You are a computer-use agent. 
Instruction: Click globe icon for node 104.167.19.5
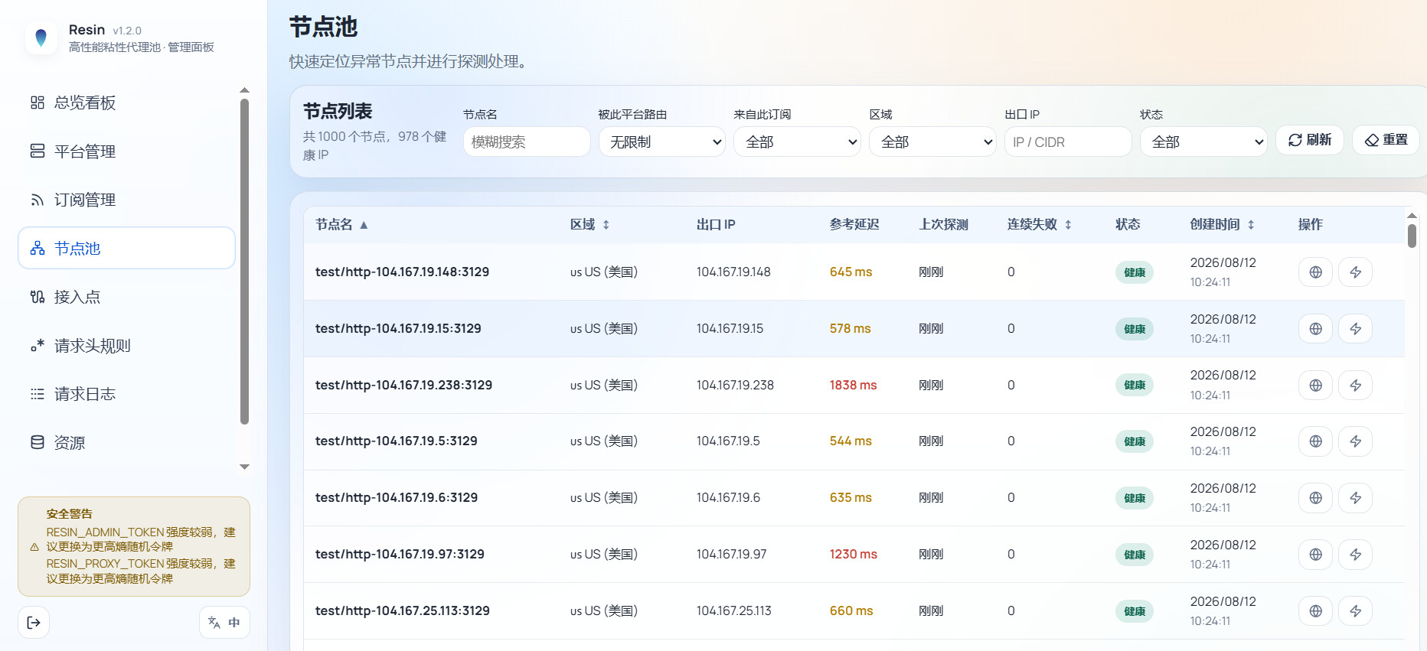click(1316, 441)
